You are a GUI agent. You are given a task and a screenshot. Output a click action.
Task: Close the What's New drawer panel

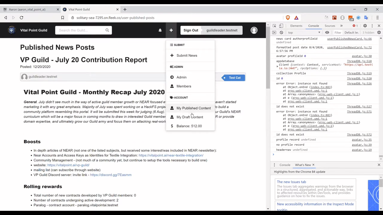tap(379, 165)
